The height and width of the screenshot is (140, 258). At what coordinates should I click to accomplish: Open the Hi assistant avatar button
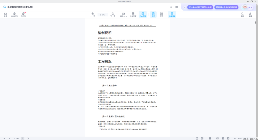(x=247, y=7)
